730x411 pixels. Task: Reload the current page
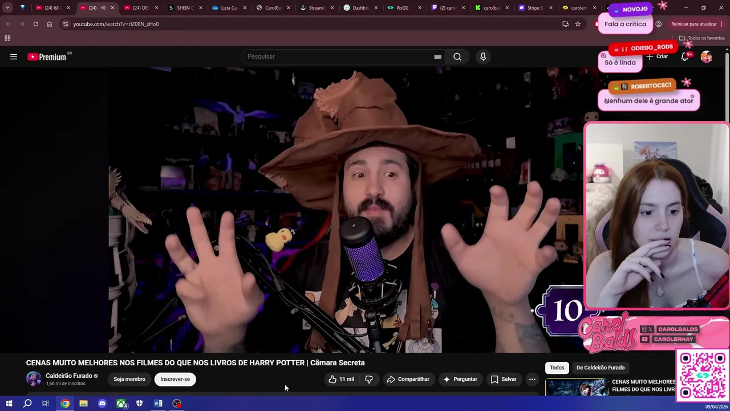35,24
